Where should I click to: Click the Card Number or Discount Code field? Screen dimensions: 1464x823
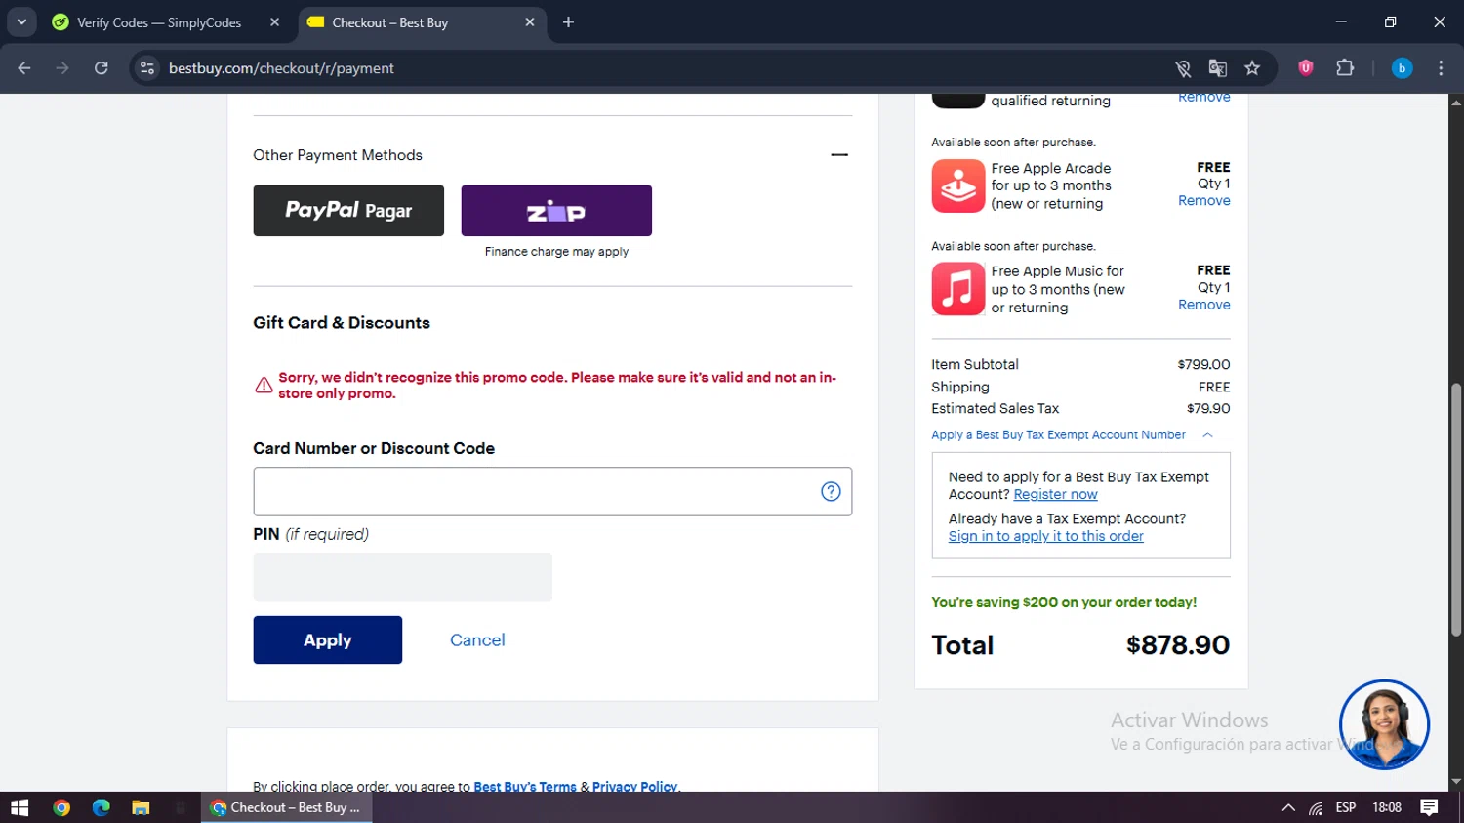point(552,491)
